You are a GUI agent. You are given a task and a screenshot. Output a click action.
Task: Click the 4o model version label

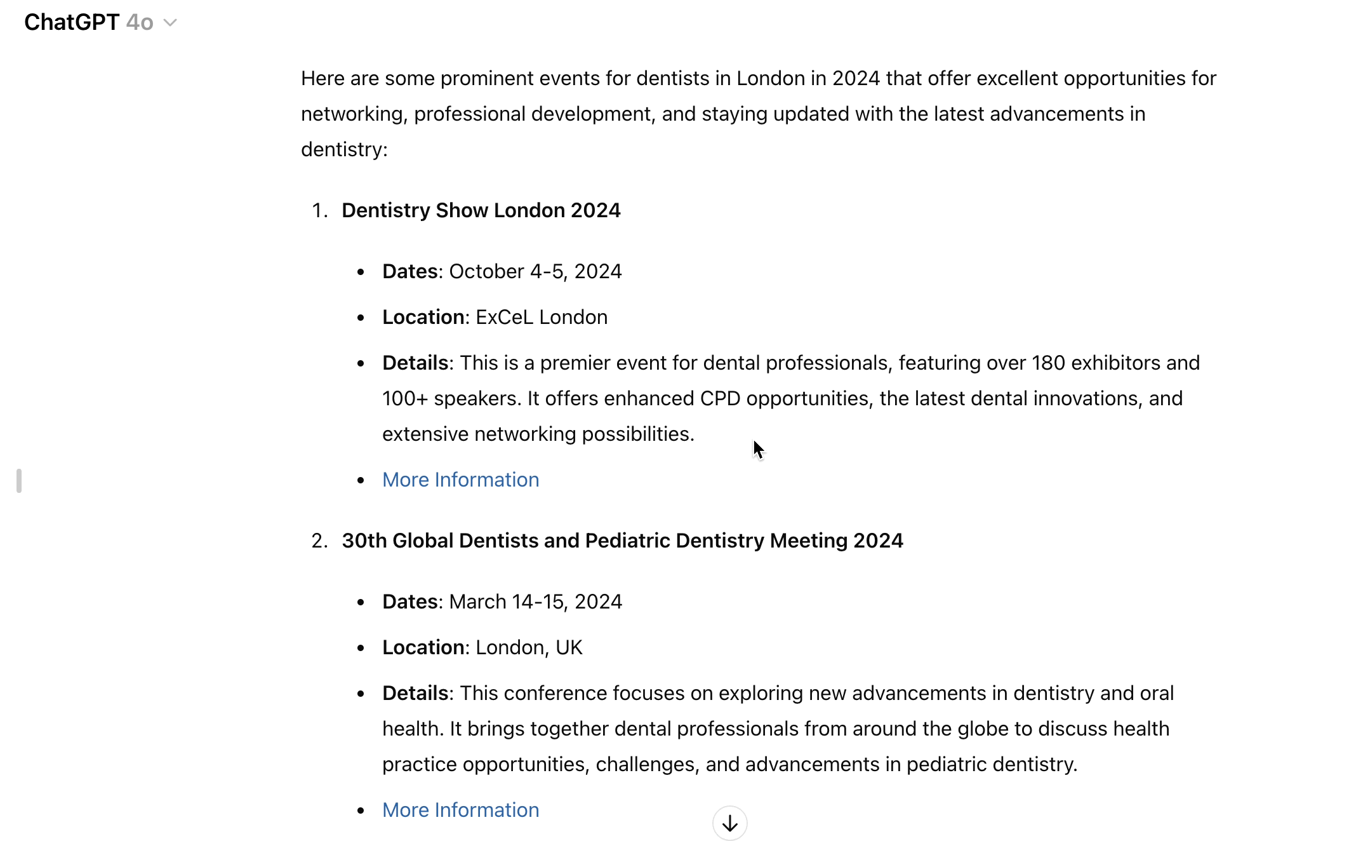[x=140, y=22]
